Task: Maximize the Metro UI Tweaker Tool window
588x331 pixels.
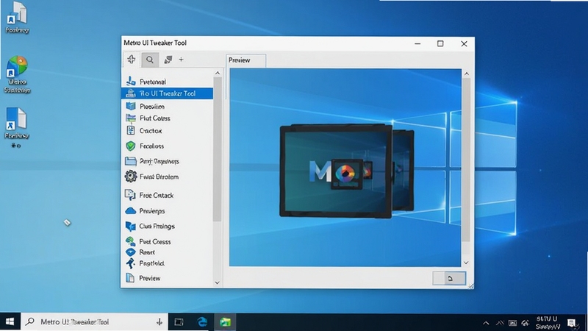Action: click(x=440, y=43)
